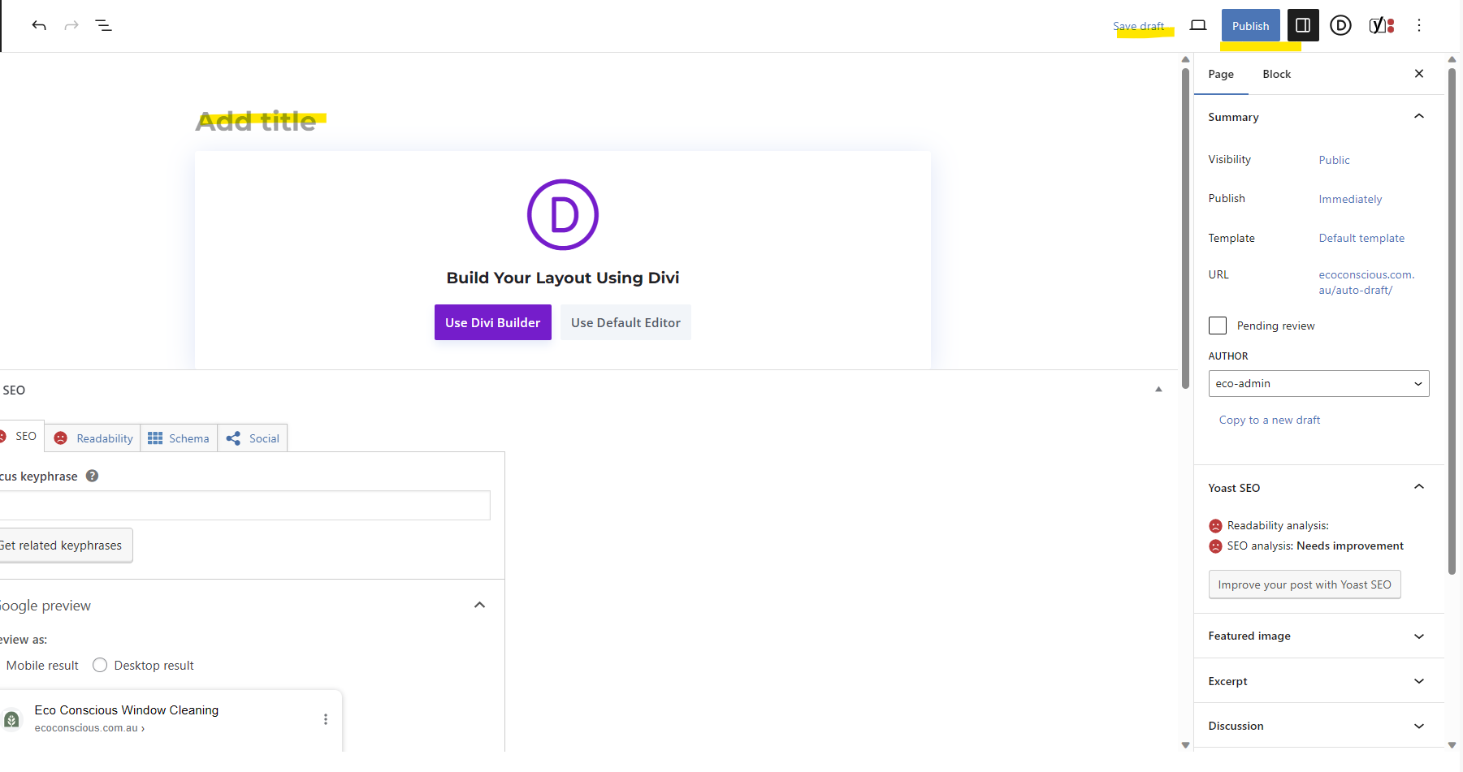Select the Desktop result radio button

(x=100, y=665)
